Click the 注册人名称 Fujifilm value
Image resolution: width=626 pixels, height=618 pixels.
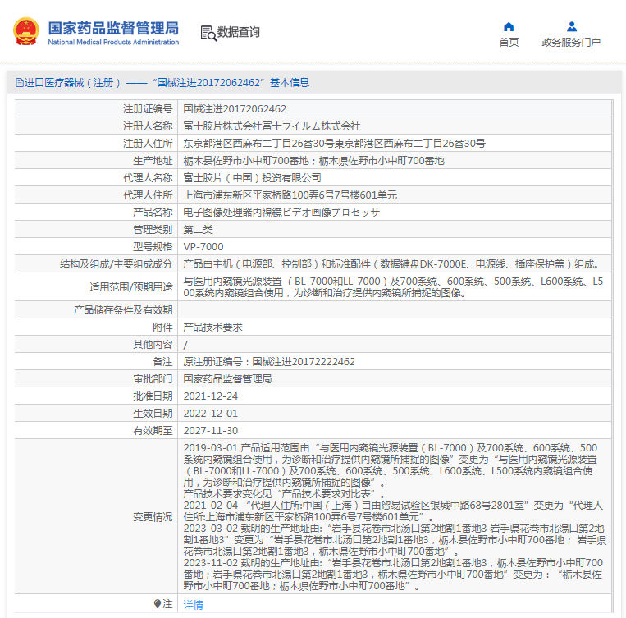click(272, 126)
